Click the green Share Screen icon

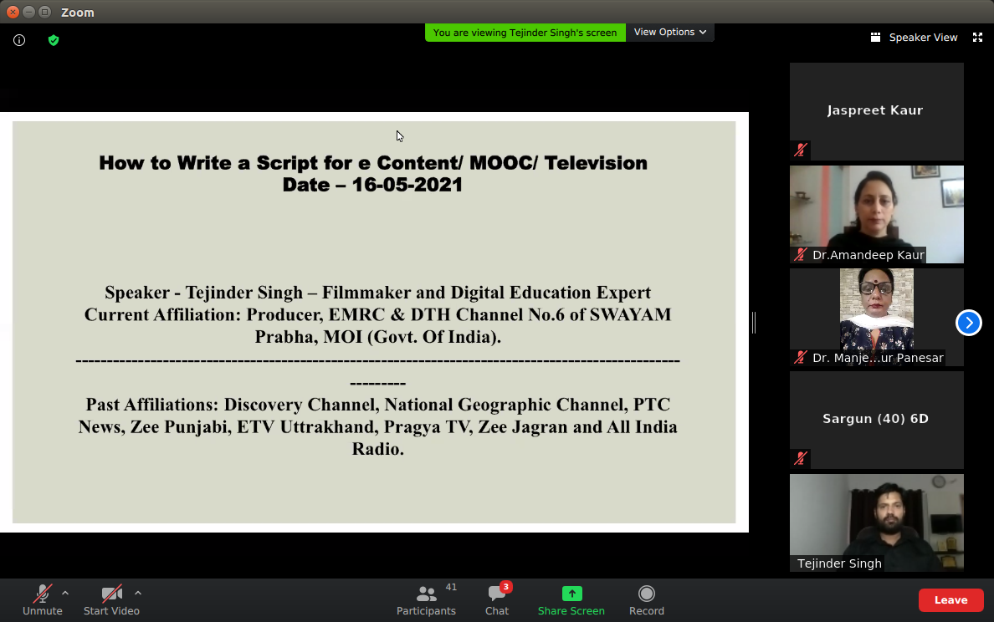(x=571, y=594)
